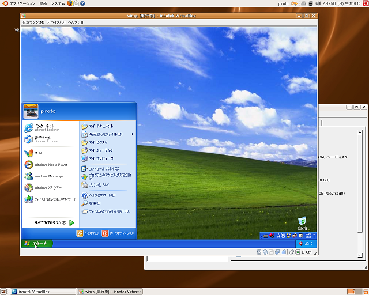369x295 pixels.
Task: Open the Windows XP Tour
Action: tap(47, 188)
